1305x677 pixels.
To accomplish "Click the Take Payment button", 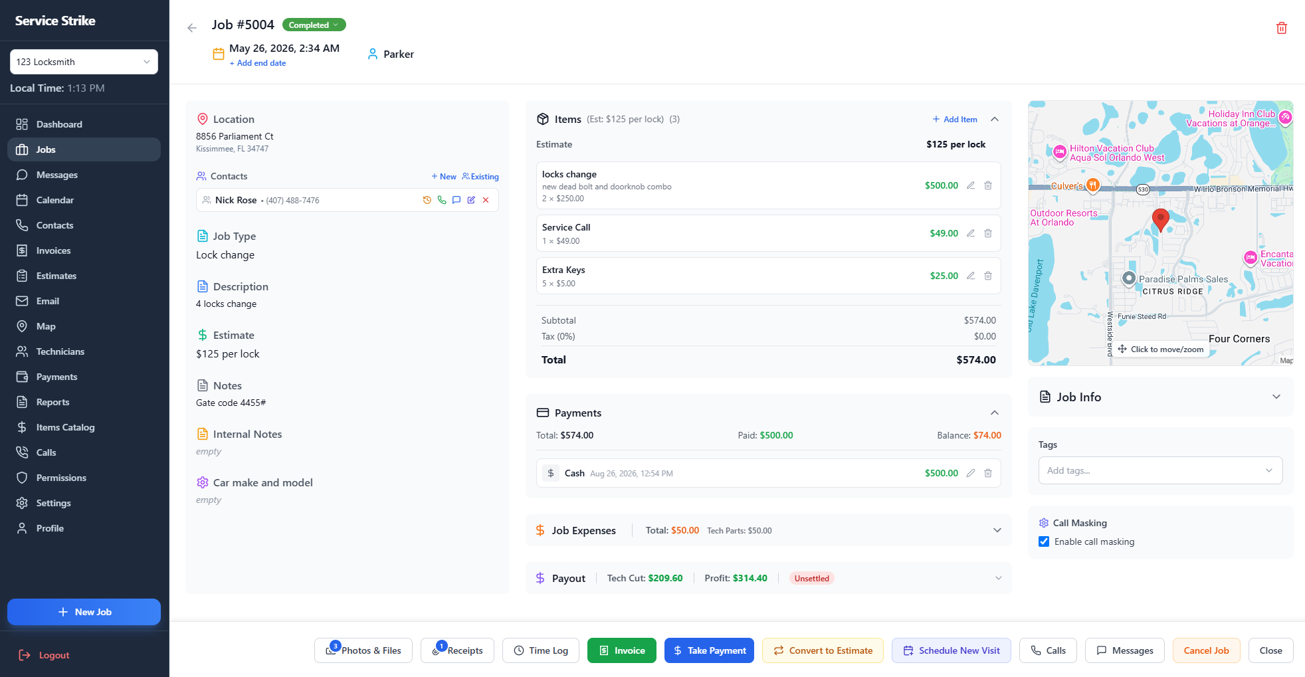I will [x=709, y=650].
